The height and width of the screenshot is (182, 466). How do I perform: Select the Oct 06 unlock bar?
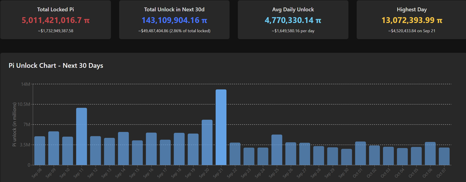(430, 154)
